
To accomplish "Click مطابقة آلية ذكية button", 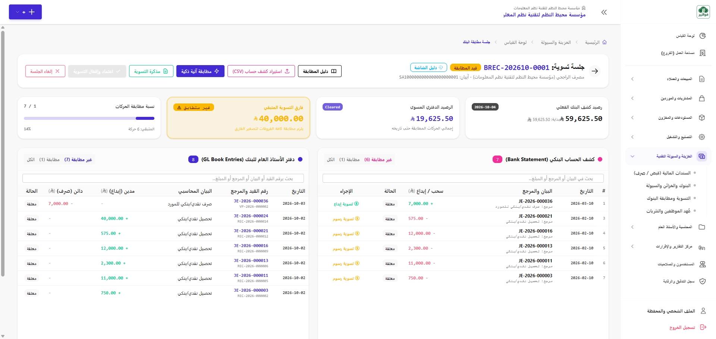I will (x=200, y=71).
